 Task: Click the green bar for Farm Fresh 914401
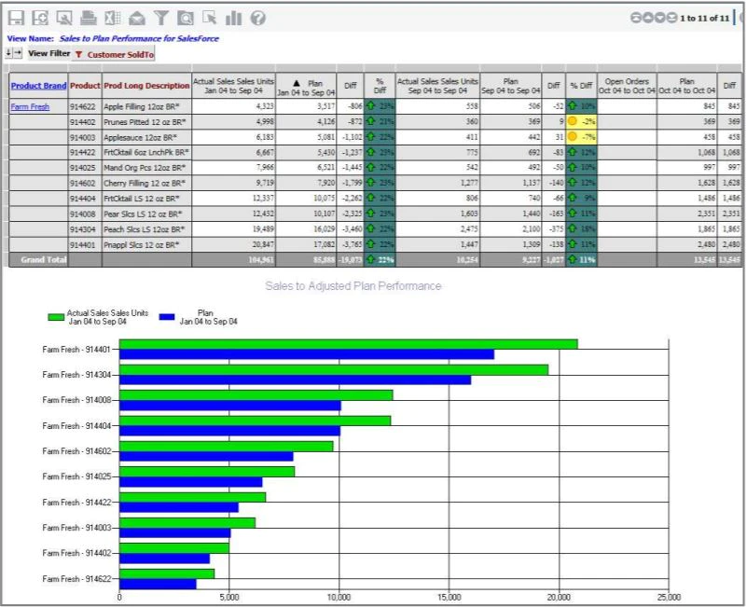click(348, 344)
